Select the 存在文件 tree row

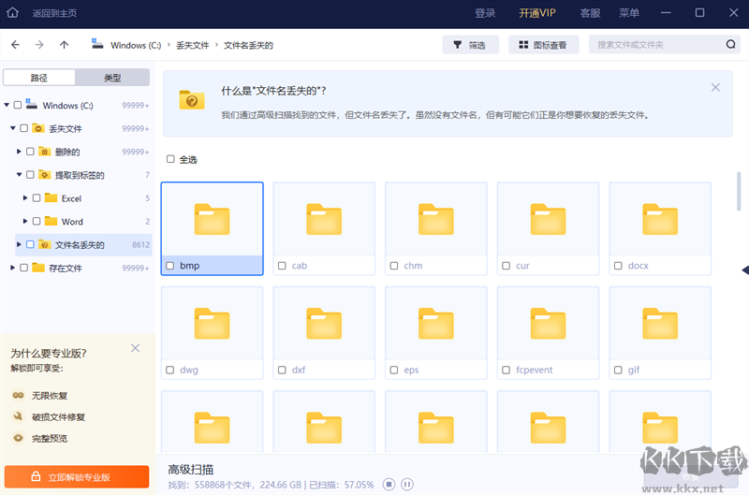[79, 268]
